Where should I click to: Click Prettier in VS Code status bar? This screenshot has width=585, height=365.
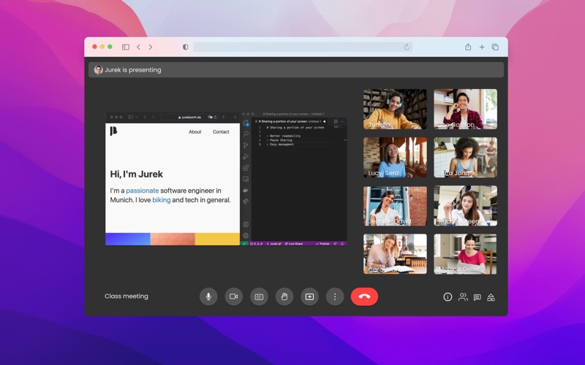pos(322,244)
